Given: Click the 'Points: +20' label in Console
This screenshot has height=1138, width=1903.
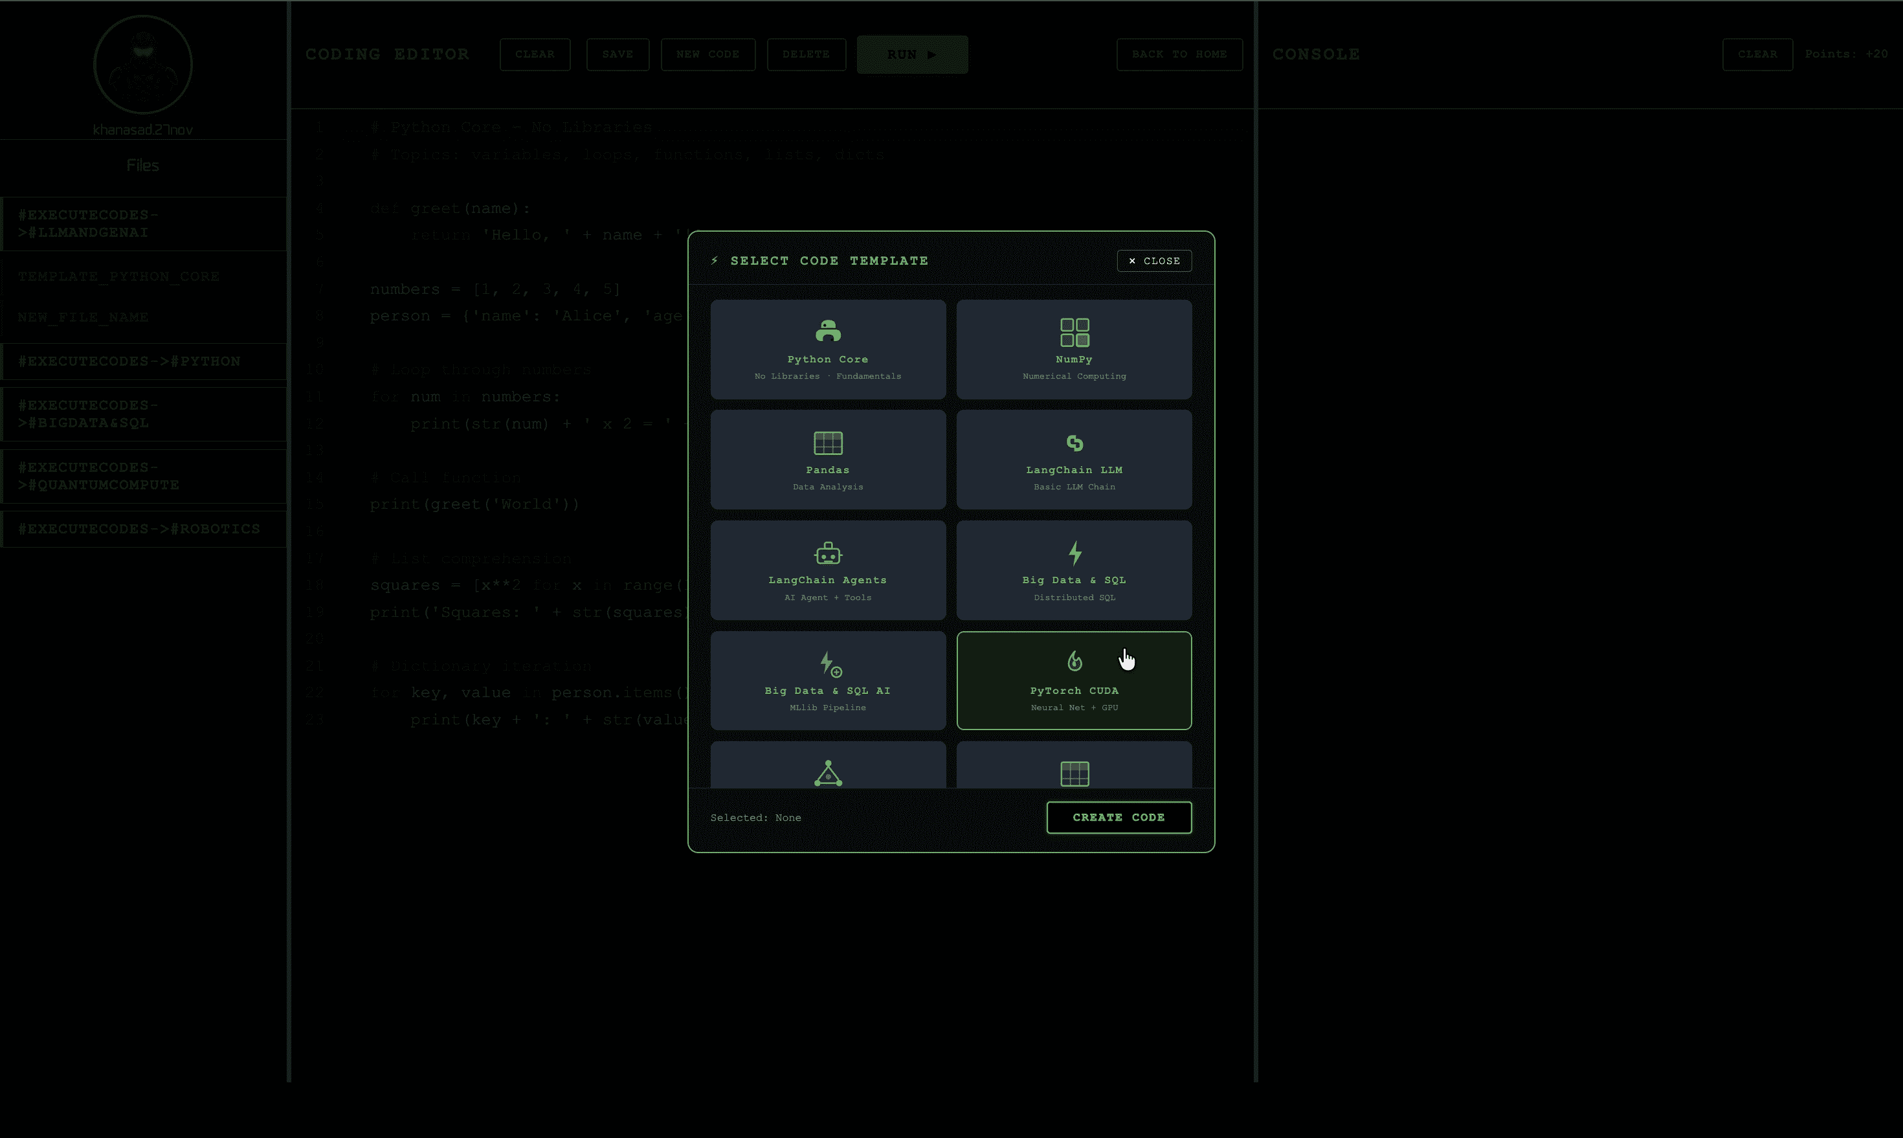Looking at the screenshot, I should (1846, 54).
